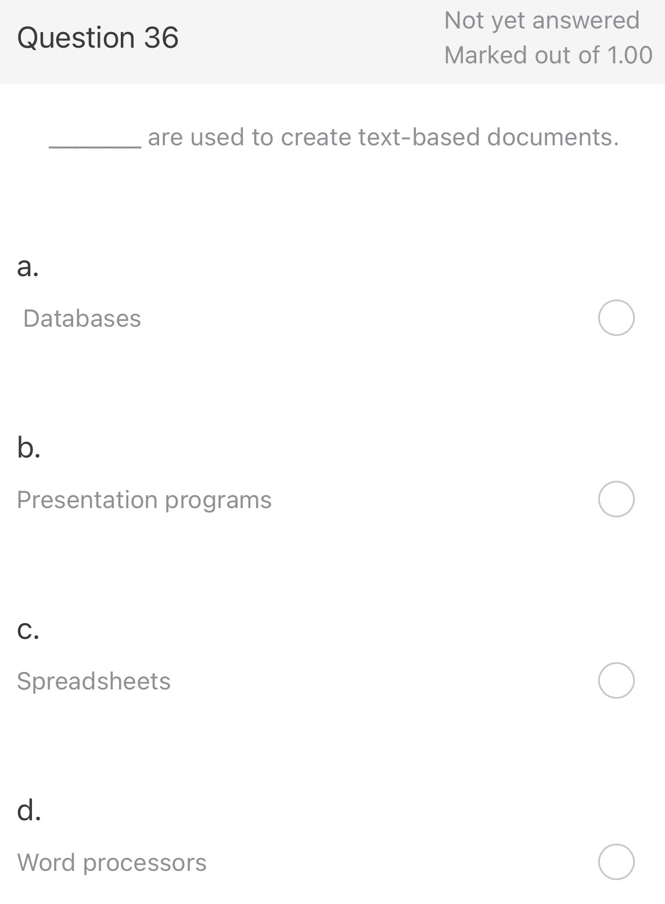Click the "Word processors" answer label

(x=112, y=863)
